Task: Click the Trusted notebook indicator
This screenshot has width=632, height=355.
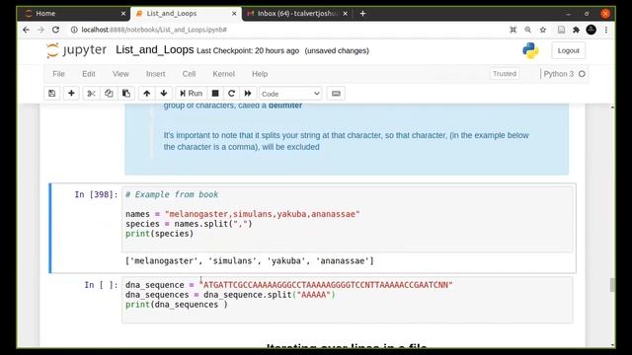Action: [505, 74]
